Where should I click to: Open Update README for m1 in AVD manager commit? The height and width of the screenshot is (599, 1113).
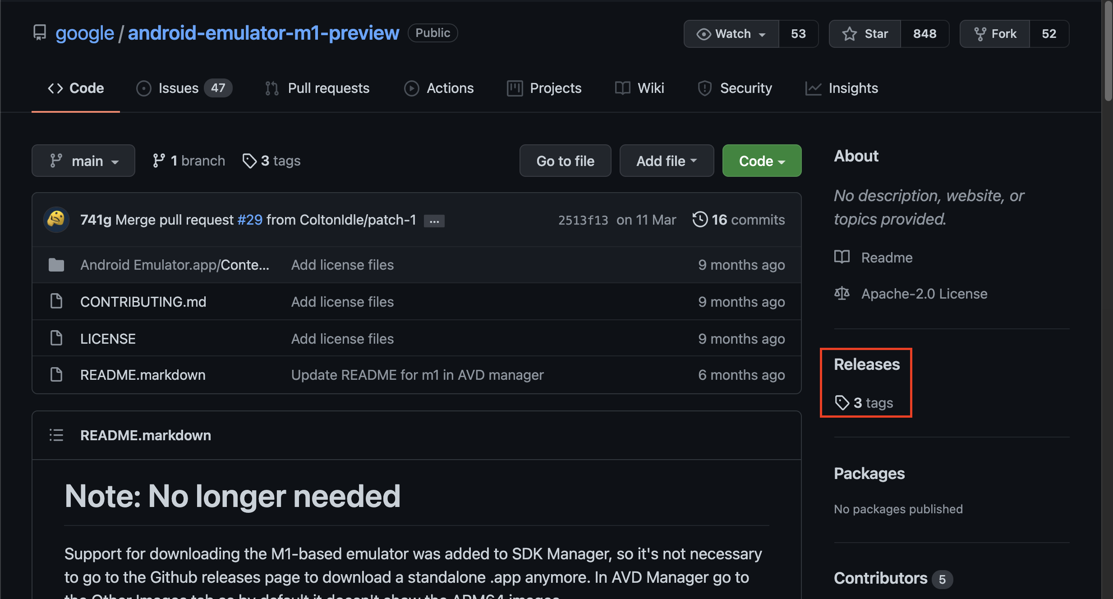pyautogui.click(x=418, y=375)
